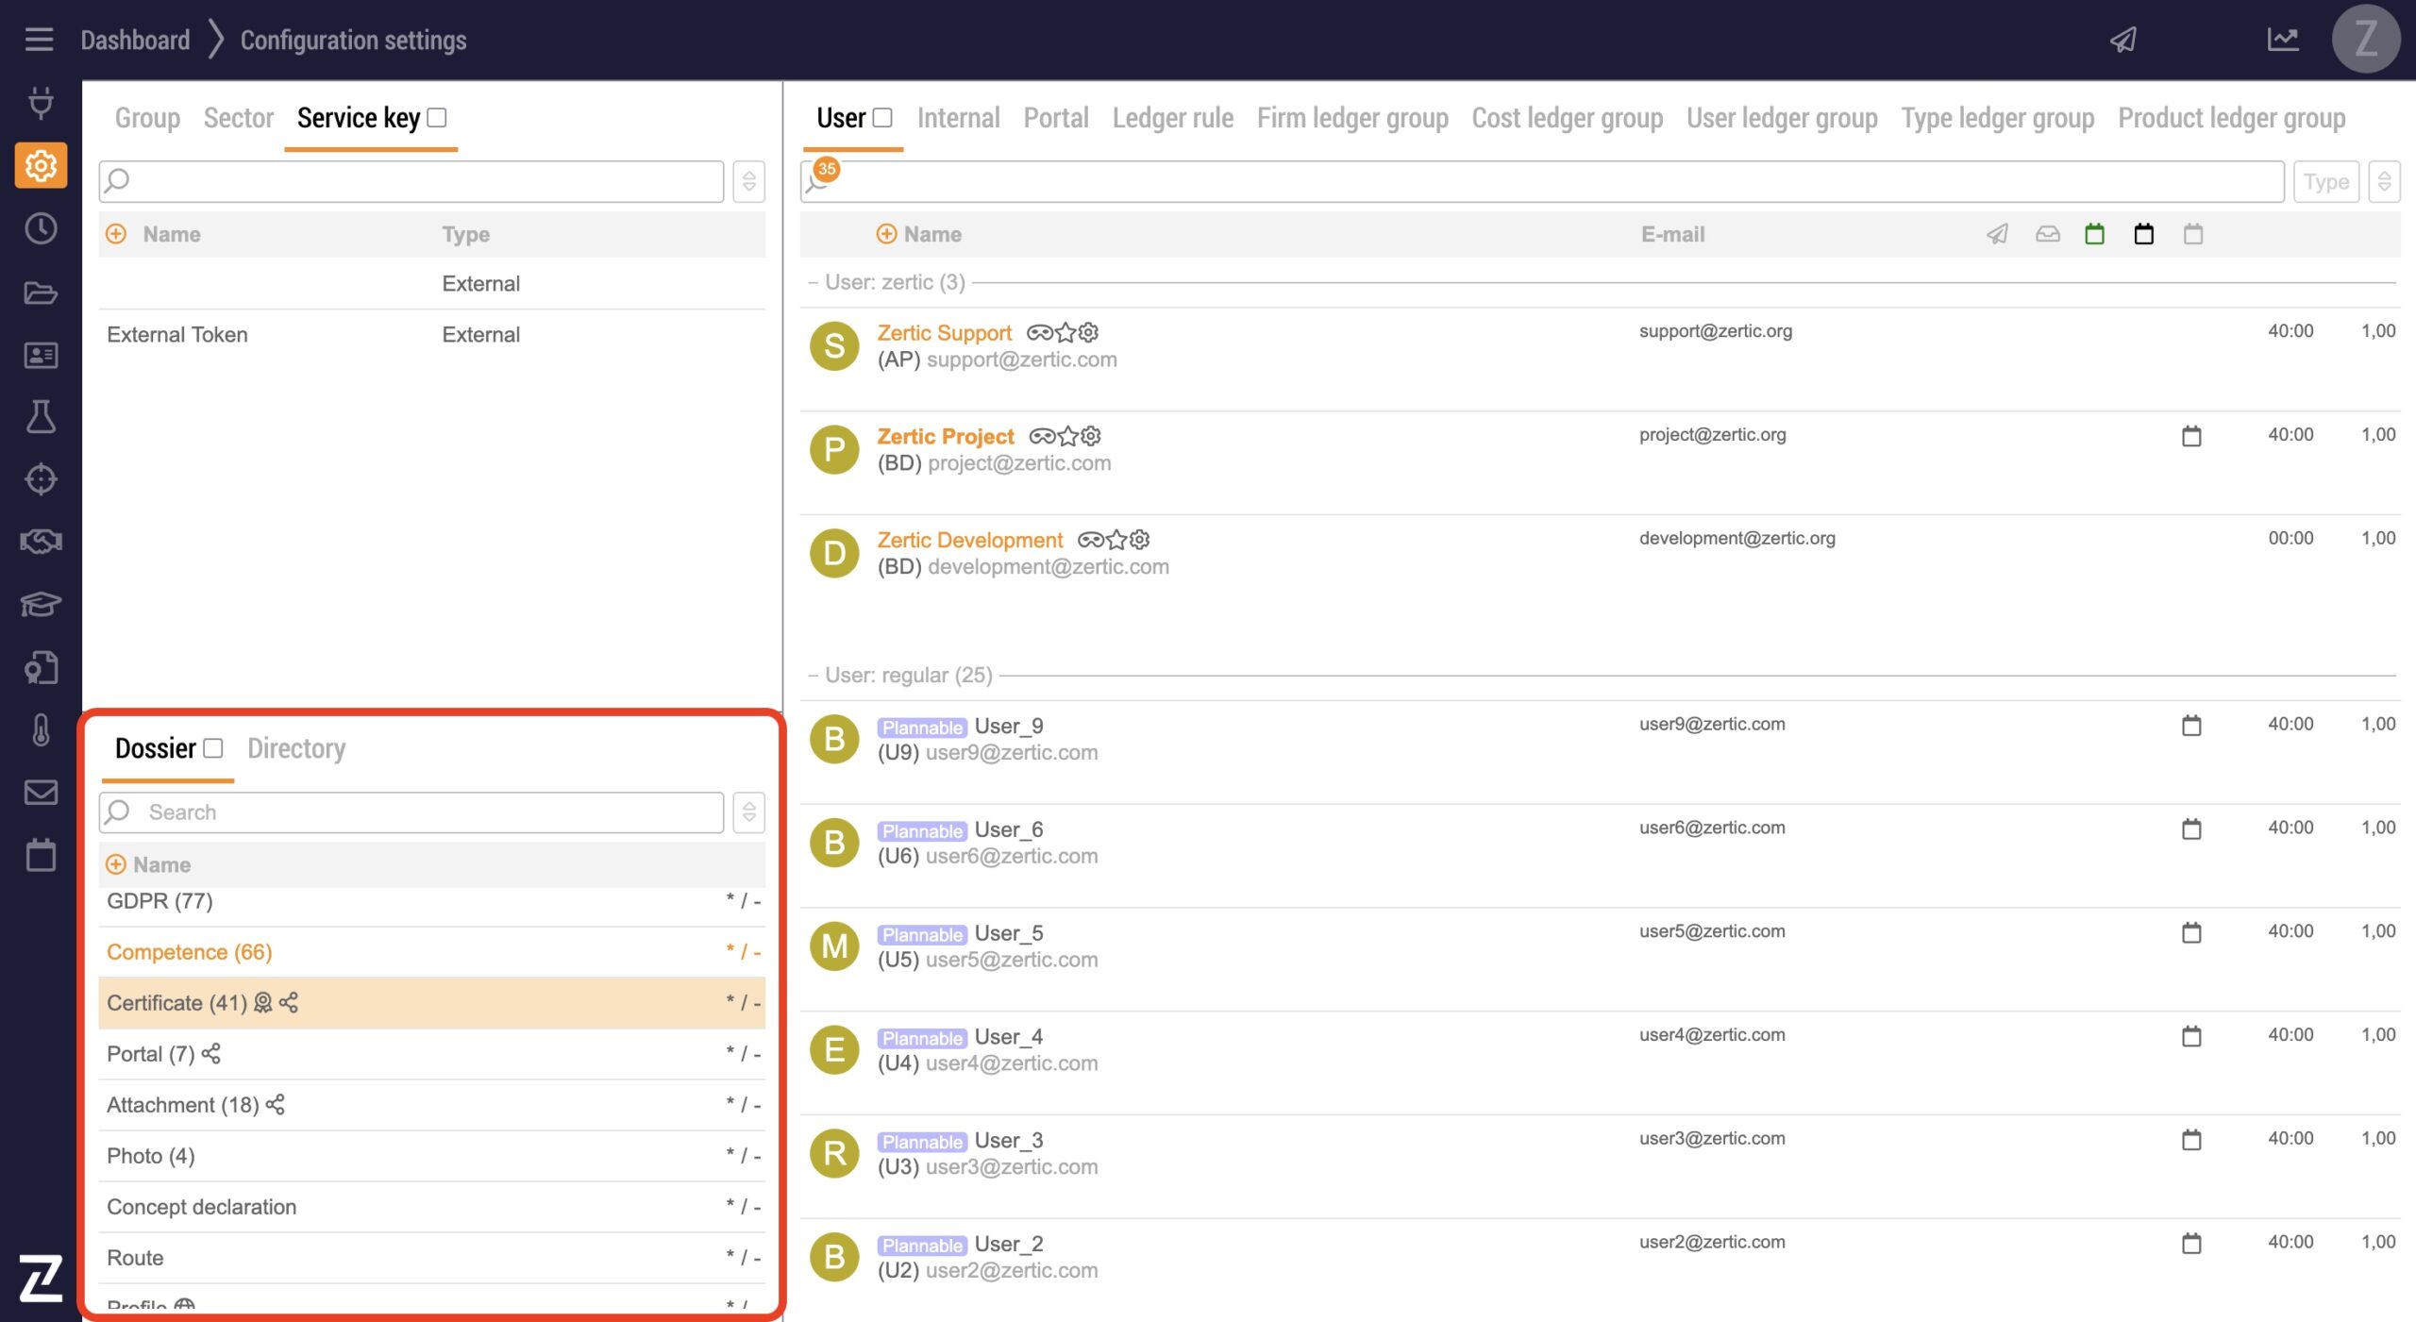Collapse the User: zertic group
Image resolution: width=2416 pixels, height=1322 pixels.
click(813, 282)
